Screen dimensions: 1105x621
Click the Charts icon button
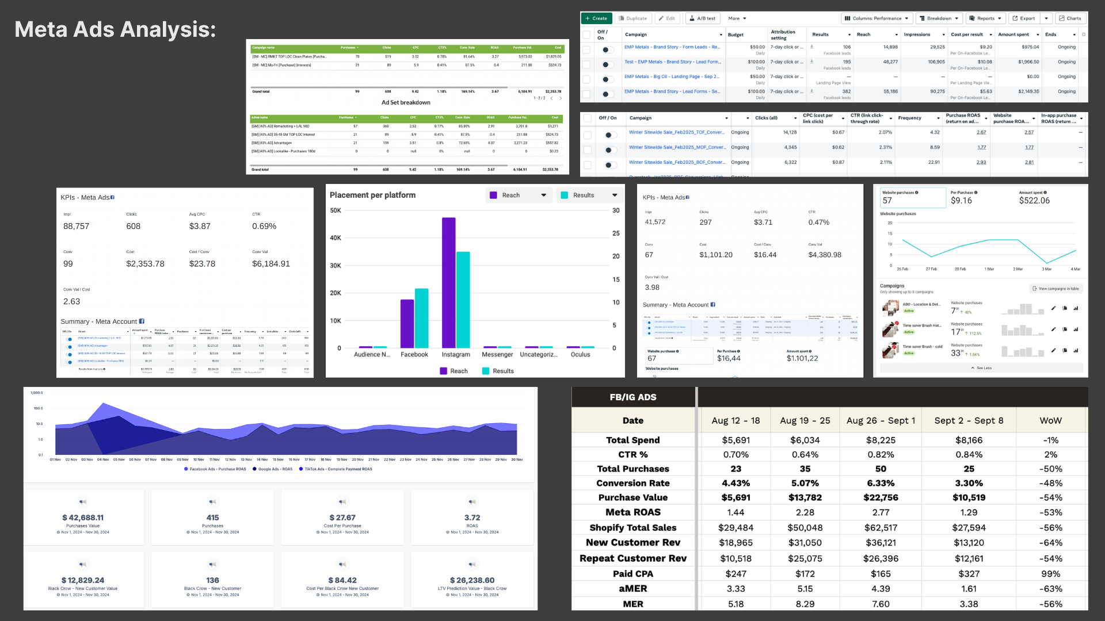(x=1070, y=18)
